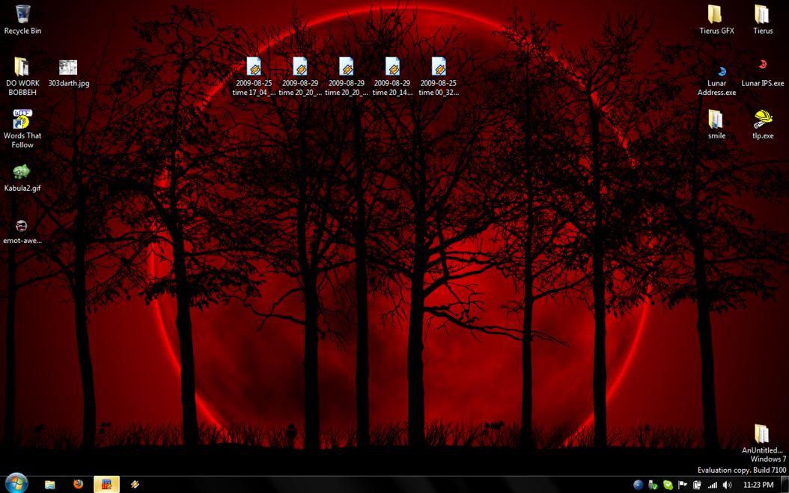Open the Tierus GFX folder
Image resolution: width=789 pixels, height=493 pixels.
point(716,15)
